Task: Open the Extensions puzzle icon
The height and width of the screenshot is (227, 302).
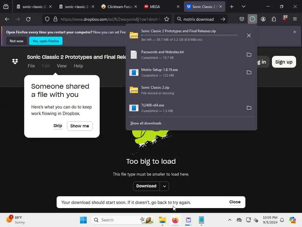Action: (x=274, y=19)
